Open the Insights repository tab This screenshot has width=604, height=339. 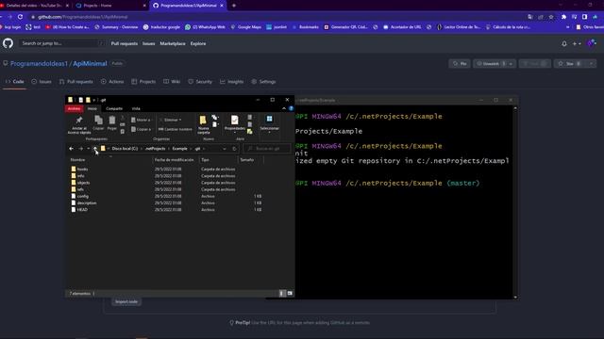pyautogui.click(x=231, y=82)
